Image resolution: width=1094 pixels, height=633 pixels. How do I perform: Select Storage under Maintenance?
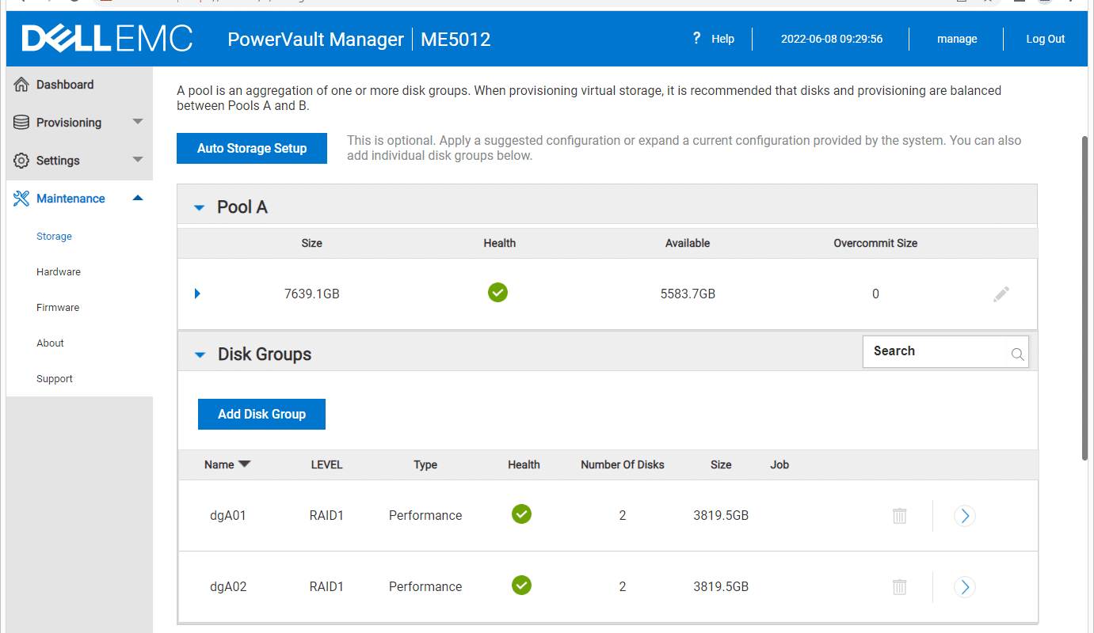[54, 237]
